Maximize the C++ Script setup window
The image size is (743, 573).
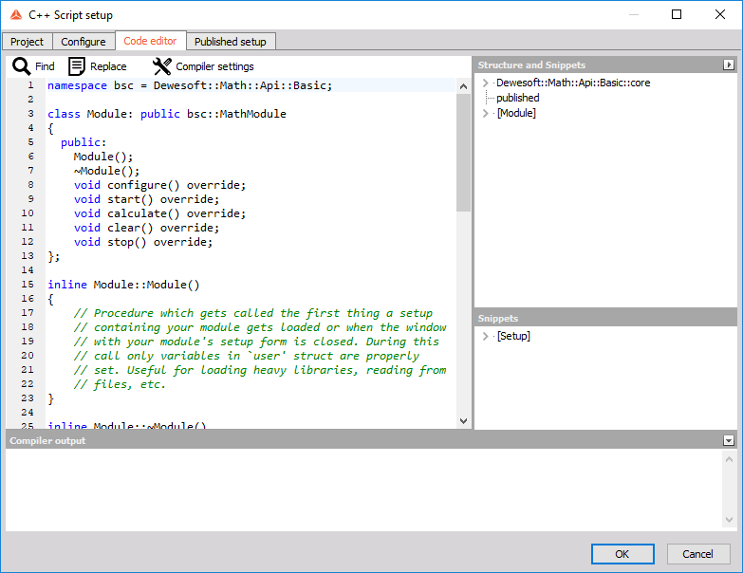click(x=677, y=14)
